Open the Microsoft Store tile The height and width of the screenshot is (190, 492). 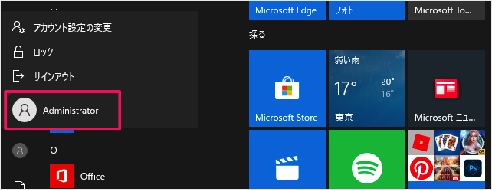tap(287, 88)
